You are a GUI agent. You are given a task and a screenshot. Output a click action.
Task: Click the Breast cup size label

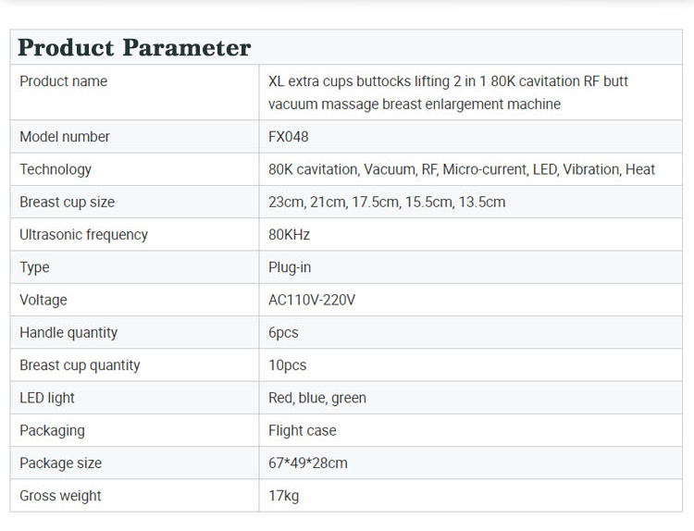point(68,202)
